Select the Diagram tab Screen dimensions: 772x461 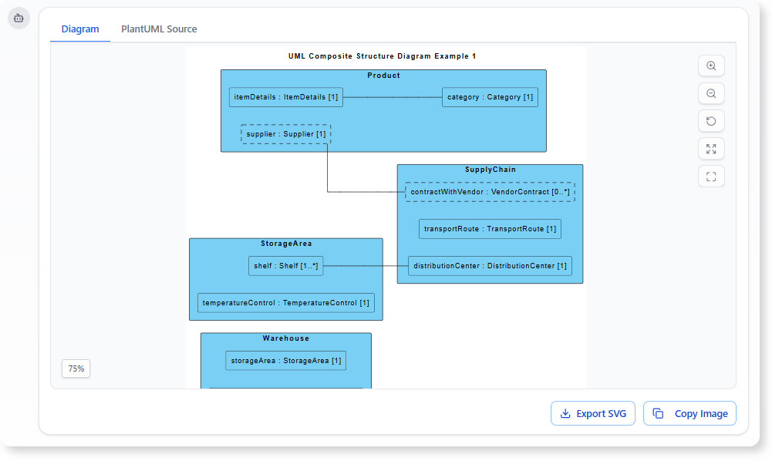click(80, 29)
